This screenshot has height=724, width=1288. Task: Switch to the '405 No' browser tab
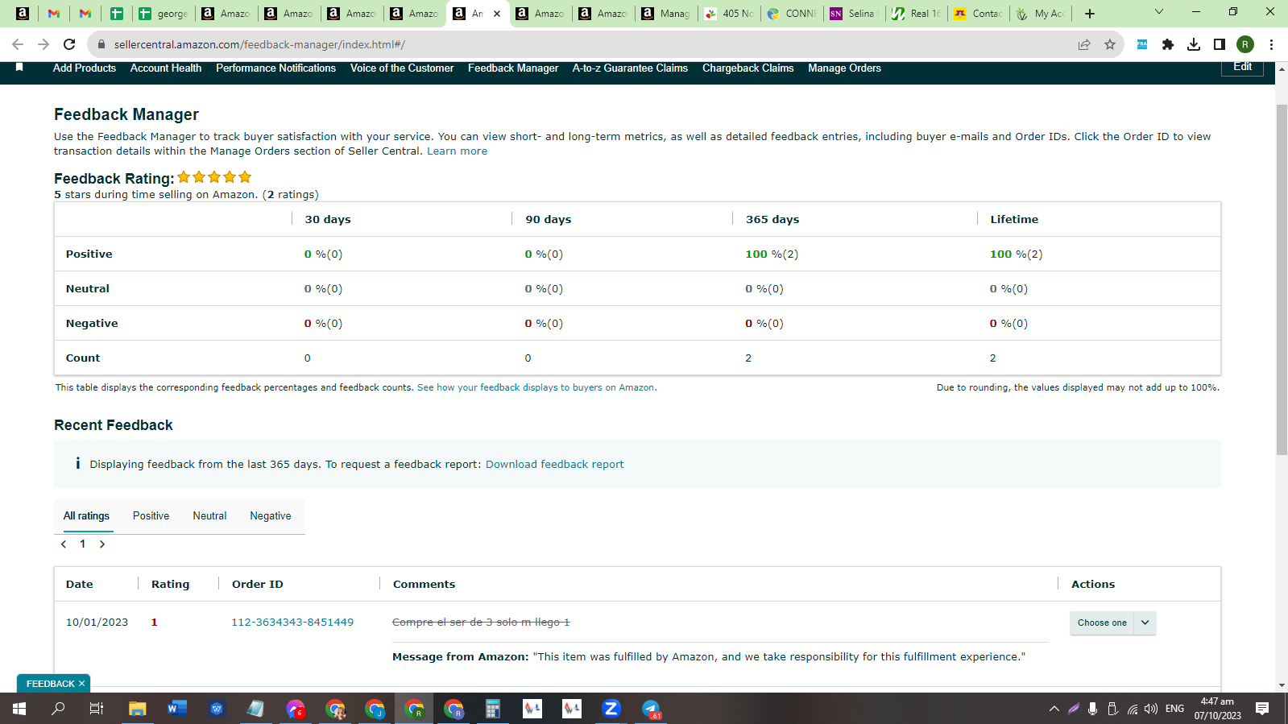729,13
